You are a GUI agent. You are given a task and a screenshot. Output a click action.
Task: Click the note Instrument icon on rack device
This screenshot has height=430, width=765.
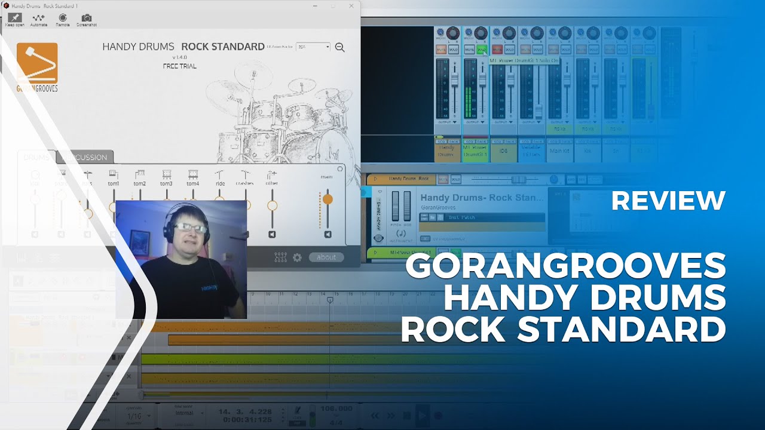(x=401, y=234)
